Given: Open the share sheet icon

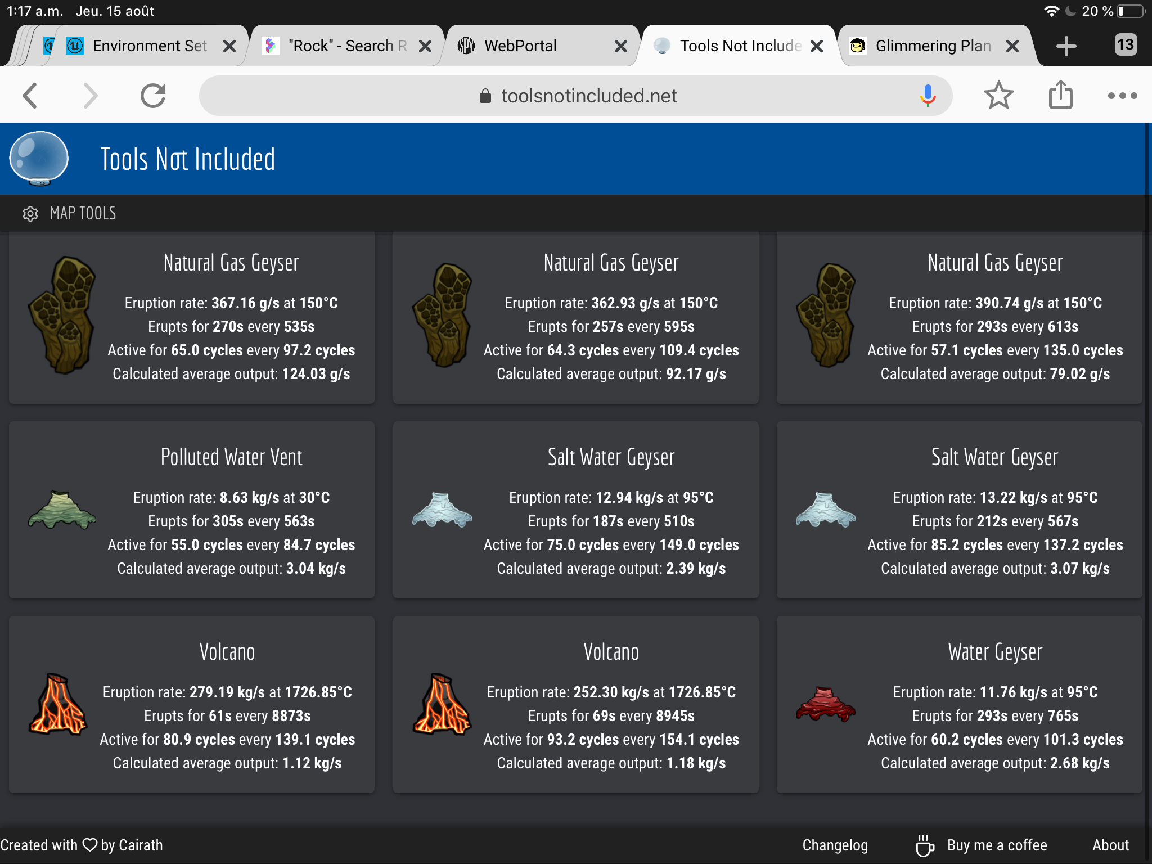Looking at the screenshot, I should [1060, 96].
